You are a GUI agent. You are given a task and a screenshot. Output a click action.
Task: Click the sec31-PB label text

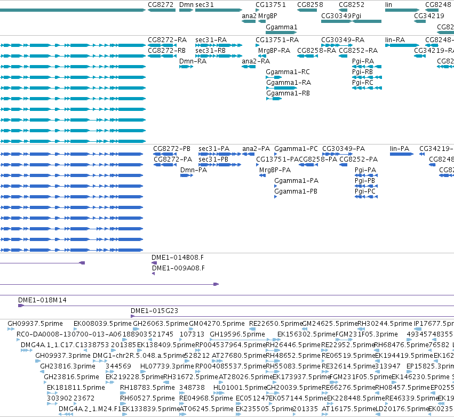[x=213, y=159]
